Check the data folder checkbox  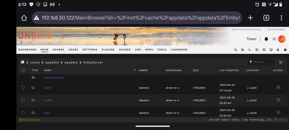[23, 112]
